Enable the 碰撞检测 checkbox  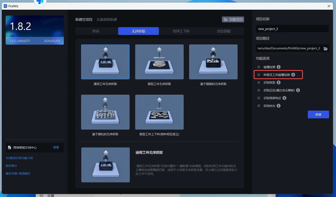tap(259, 67)
